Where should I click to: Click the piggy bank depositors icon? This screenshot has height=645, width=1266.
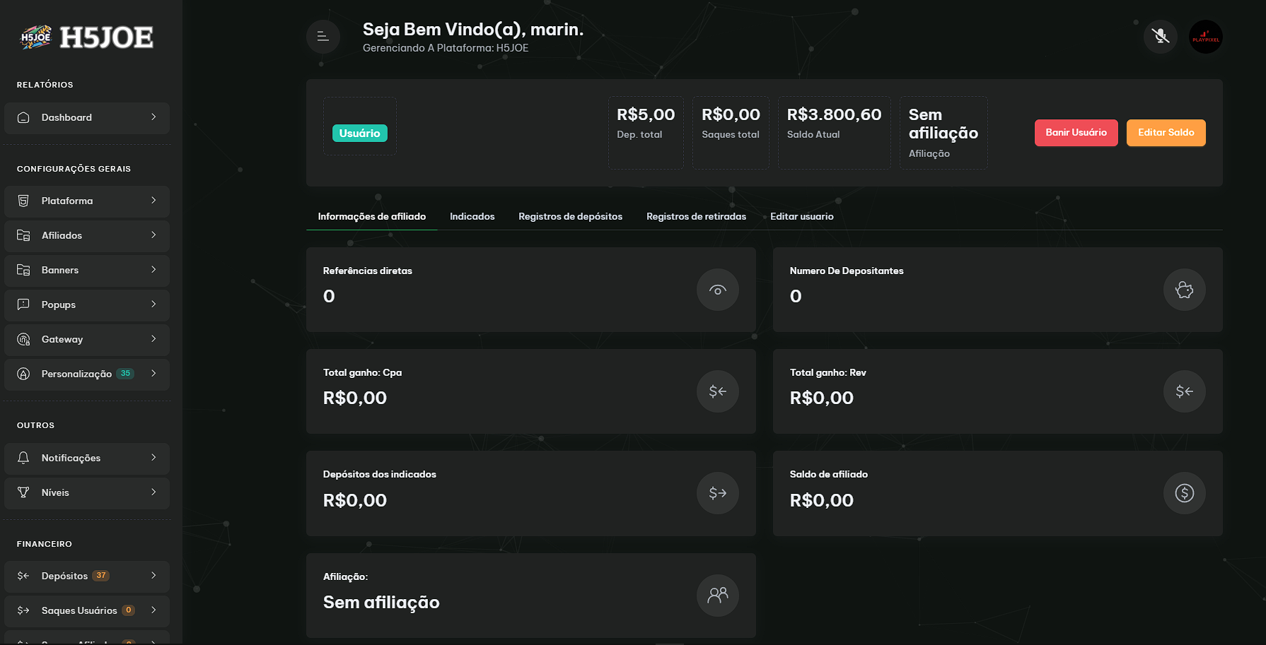[1185, 290]
